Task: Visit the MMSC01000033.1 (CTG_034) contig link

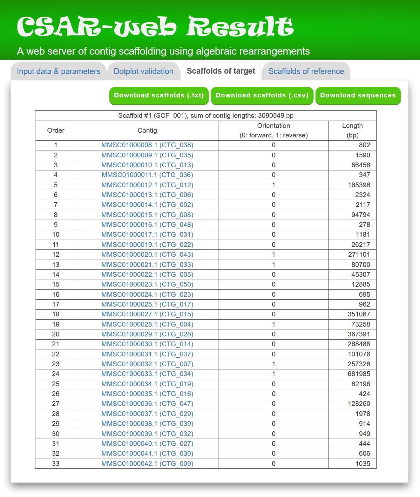Action: 147,374
